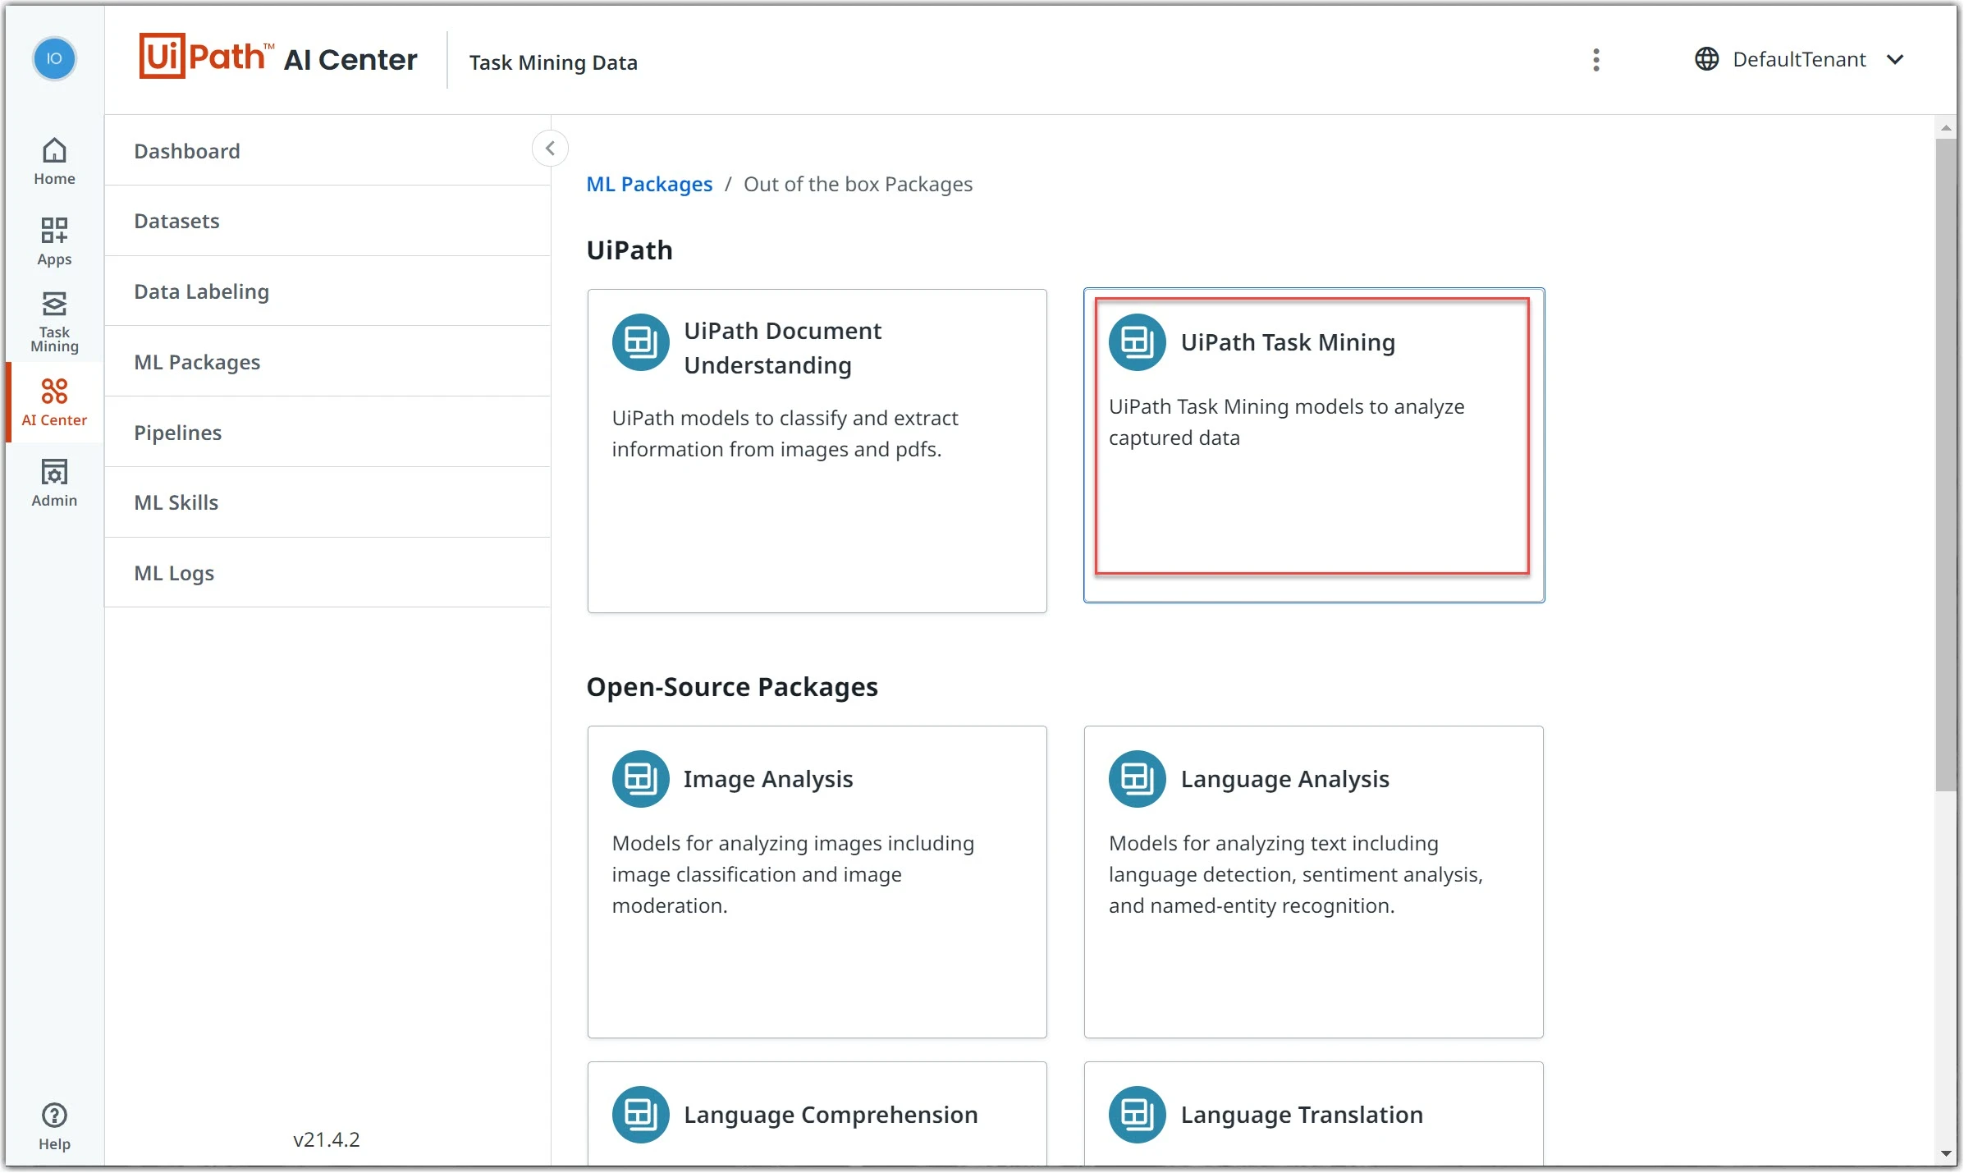This screenshot has height=1173, width=1964.
Task: Click the UiPath Document Understanding package icon
Action: (x=640, y=342)
